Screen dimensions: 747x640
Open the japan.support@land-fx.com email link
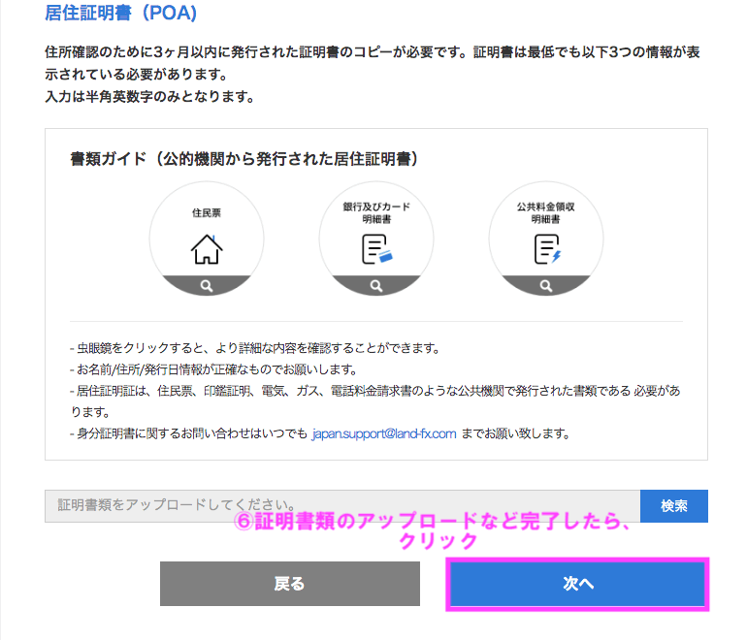click(x=384, y=433)
